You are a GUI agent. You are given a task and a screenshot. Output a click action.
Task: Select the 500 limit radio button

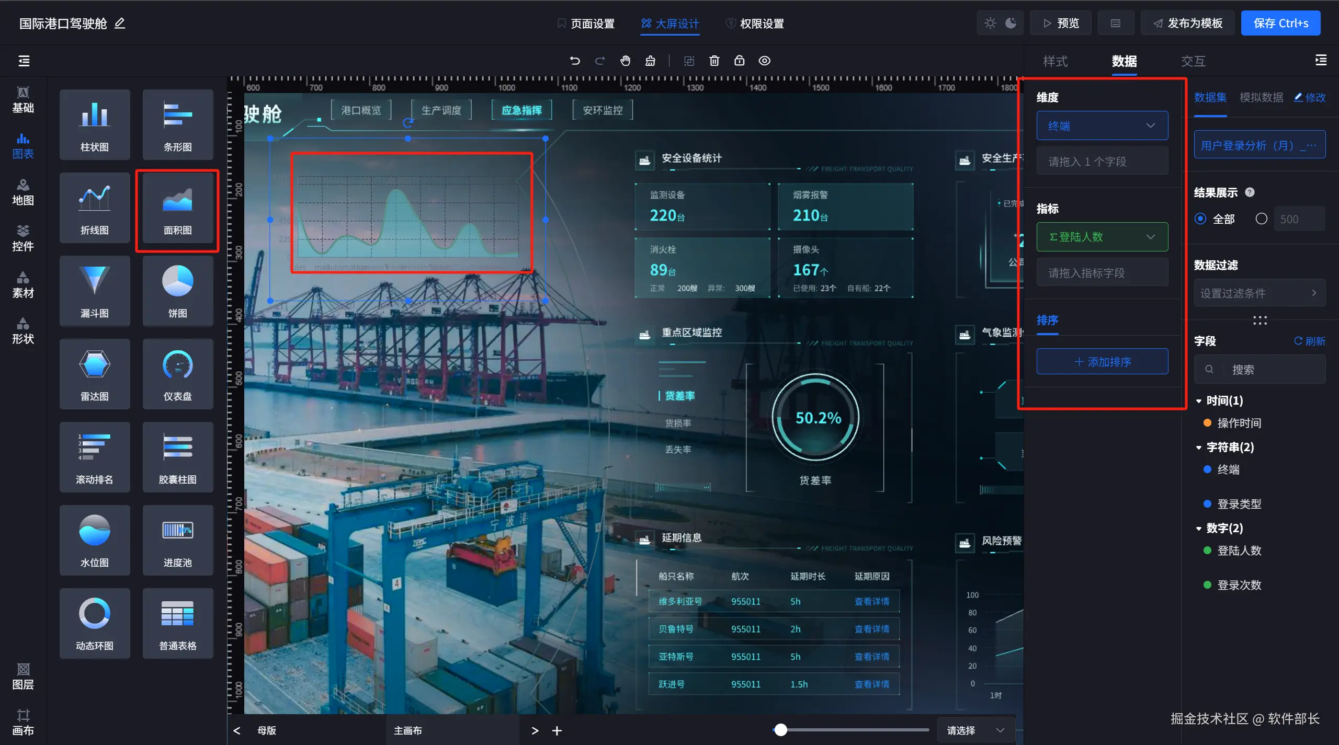(x=1261, y=219)
